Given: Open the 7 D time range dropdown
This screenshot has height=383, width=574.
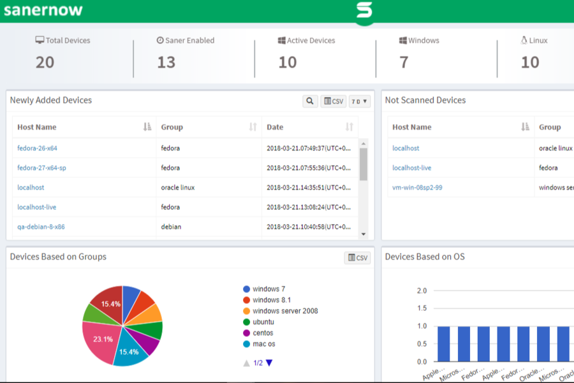Looking at the screenshot, I should (360, 101).
